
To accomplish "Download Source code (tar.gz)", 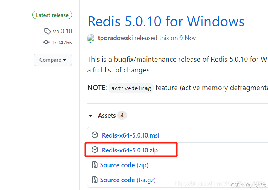I will [x=128, y=180].
